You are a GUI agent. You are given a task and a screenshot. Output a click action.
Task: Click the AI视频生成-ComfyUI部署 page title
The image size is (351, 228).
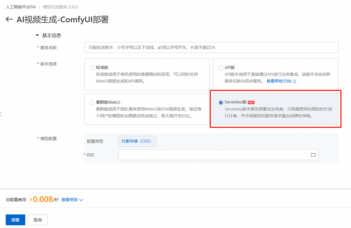pos(63,20)
